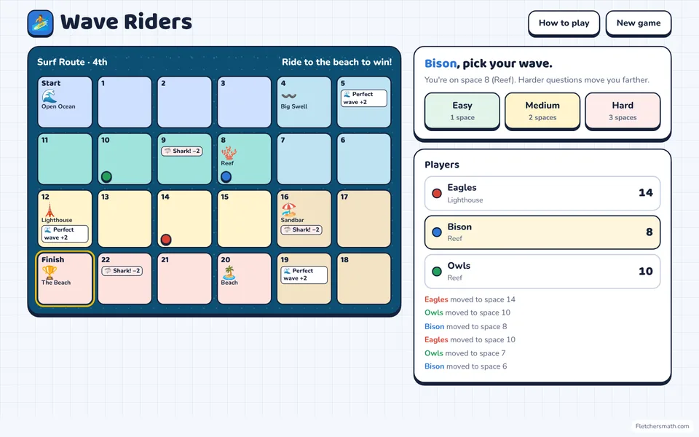Click the "You're on space 8 (Reef)" hint

tap(537, 80)
